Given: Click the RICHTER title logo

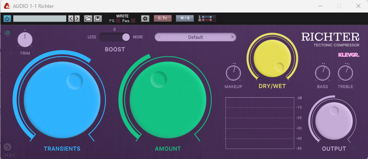Looking at the screenshot, I should (x=330, y=37).
